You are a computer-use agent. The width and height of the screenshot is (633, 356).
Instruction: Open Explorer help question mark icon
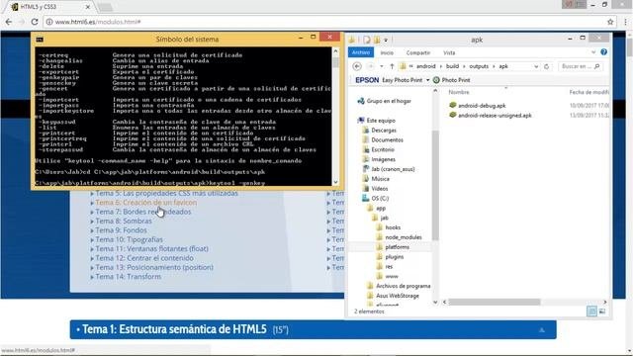tap(603, 52)
